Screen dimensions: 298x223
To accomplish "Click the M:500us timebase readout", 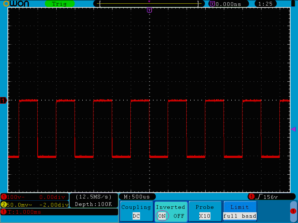I will click(x=137, y=197).
